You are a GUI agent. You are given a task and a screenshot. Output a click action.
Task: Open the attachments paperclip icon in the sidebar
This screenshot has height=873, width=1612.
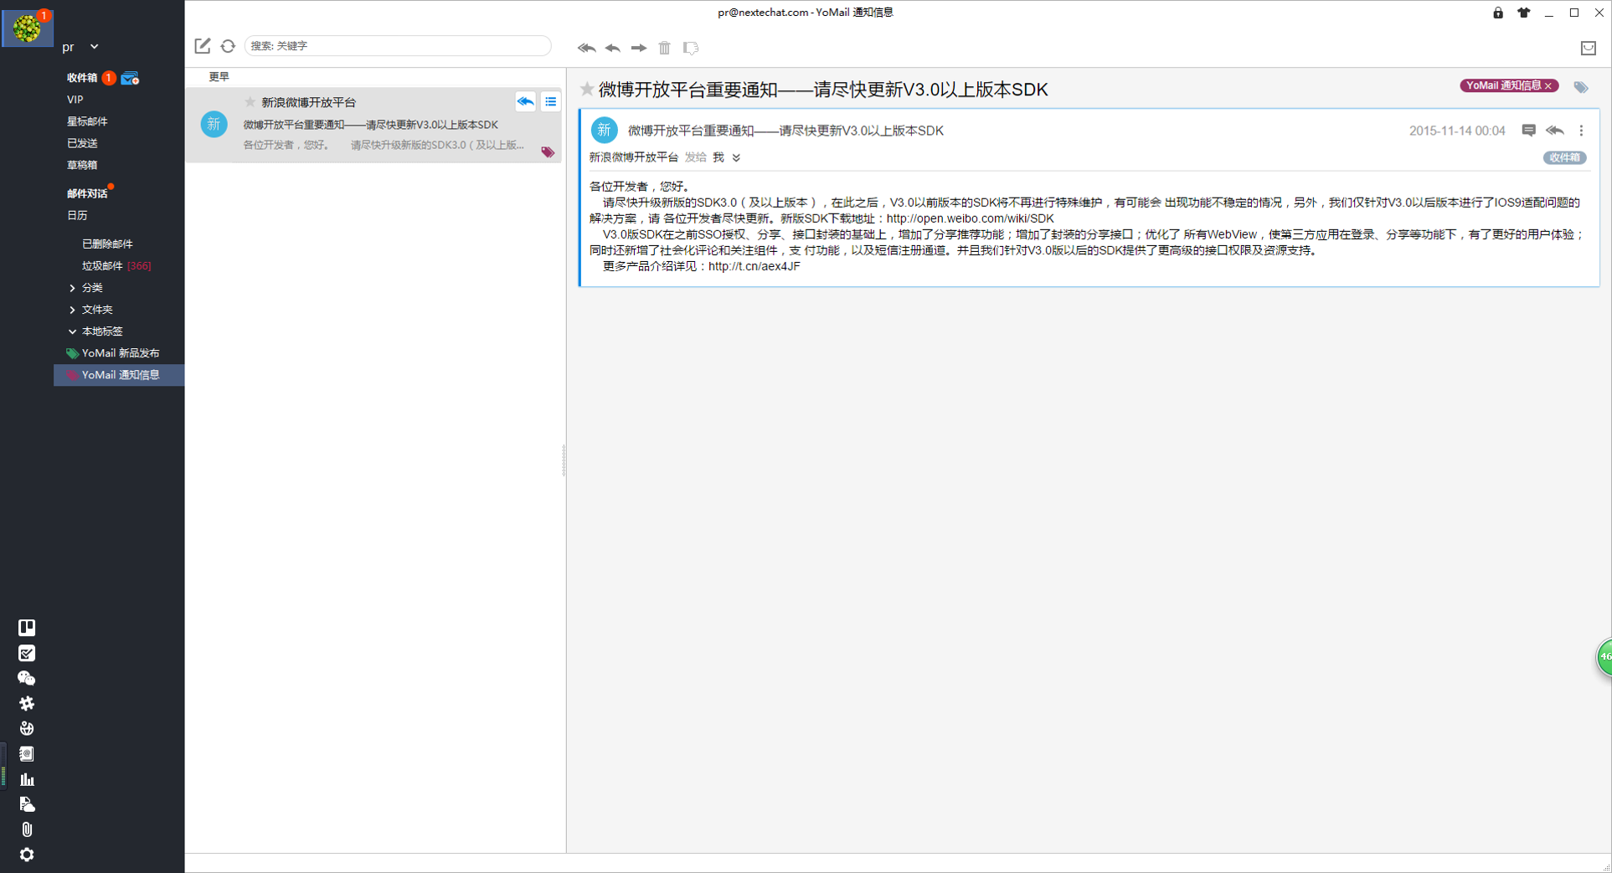pyautogui.click(x=27, y=829)
